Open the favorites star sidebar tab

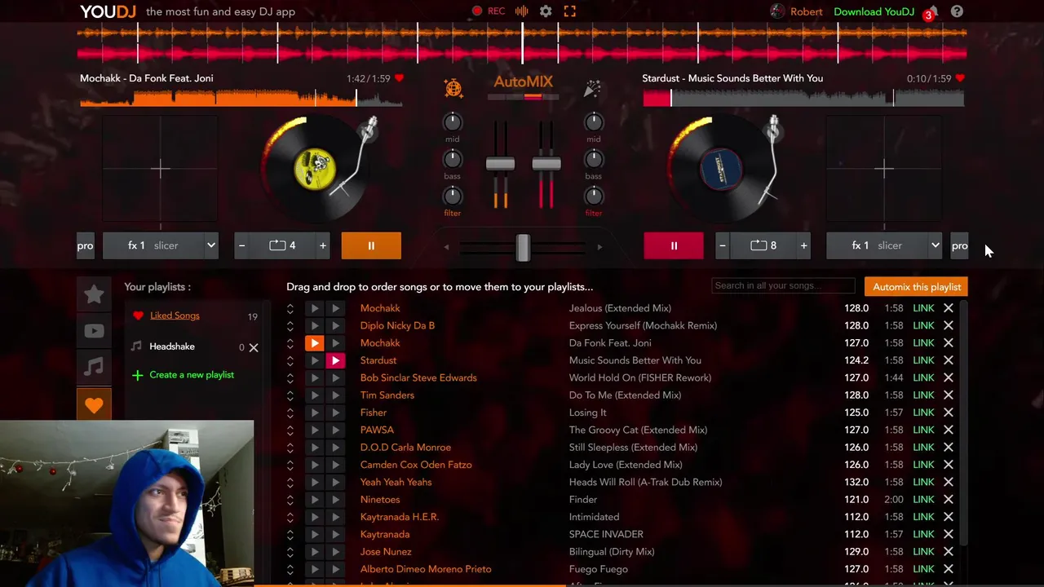coord(94,294)
